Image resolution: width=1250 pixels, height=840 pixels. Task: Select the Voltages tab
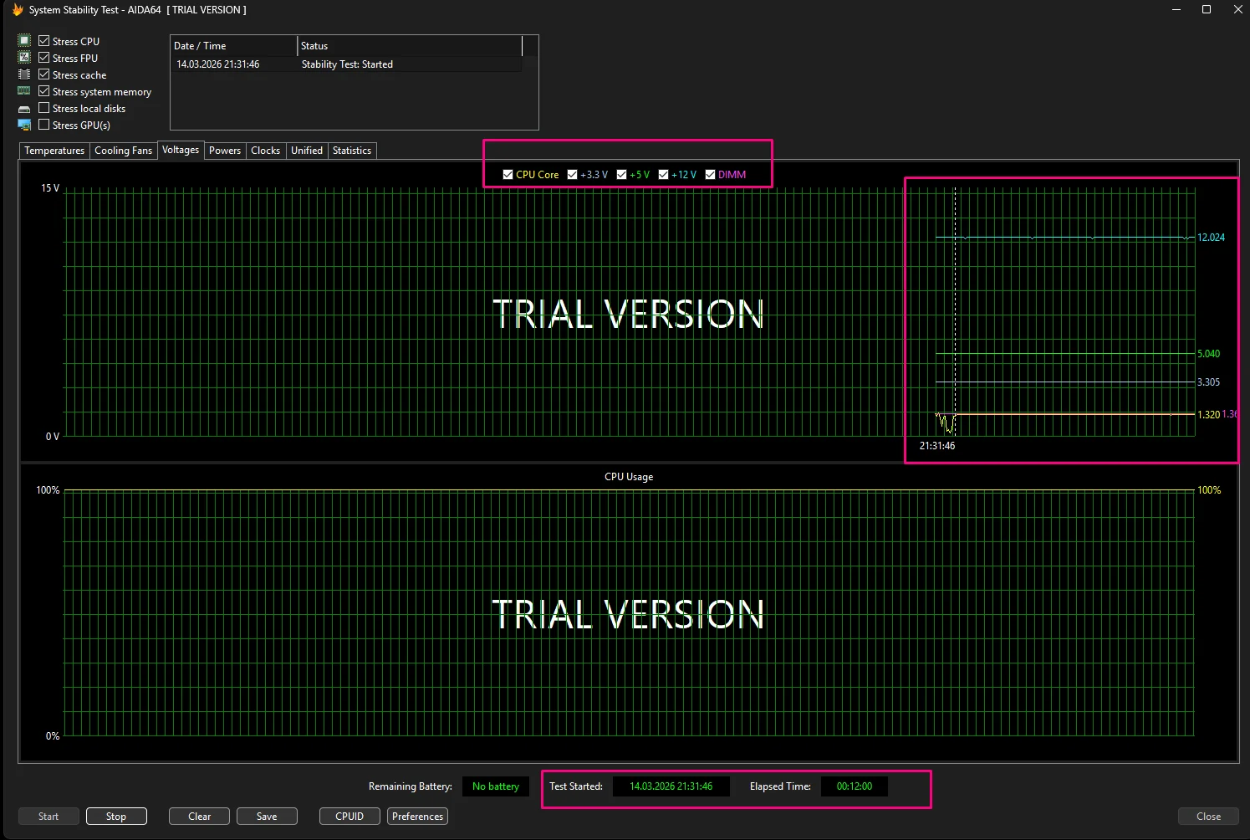click(x=181, y=150)
